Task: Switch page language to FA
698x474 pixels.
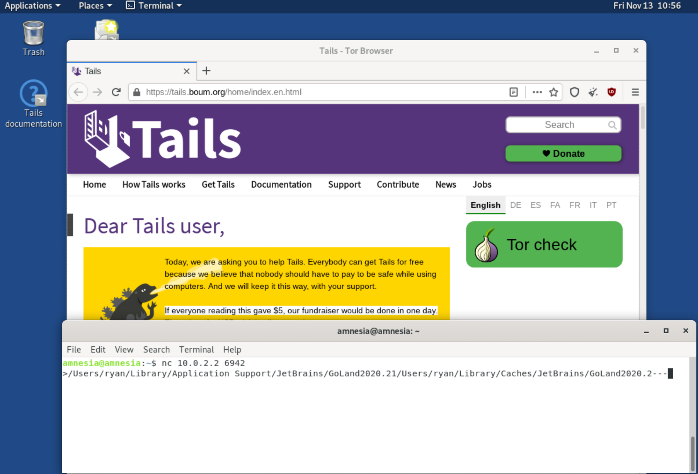Action: pos(555,205)
